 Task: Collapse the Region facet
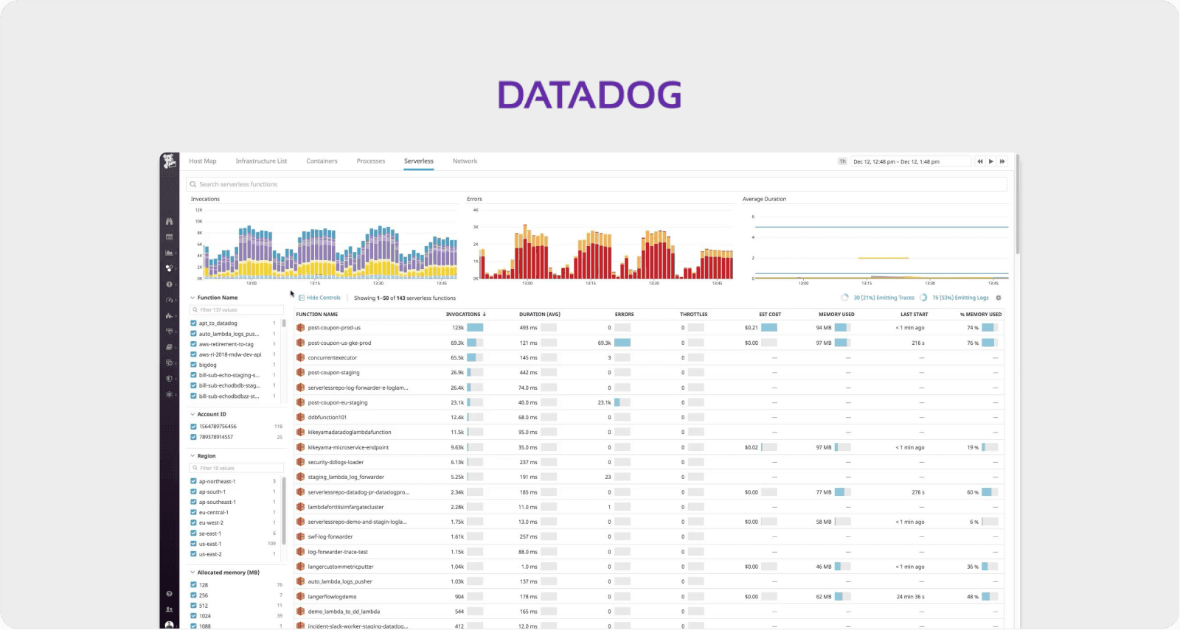tap(192, 456)
